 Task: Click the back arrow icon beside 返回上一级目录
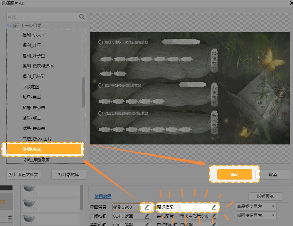click(9, 25)
